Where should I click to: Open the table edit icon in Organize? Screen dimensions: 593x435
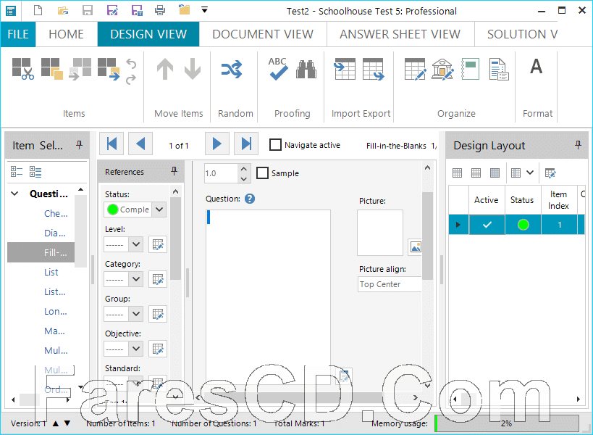click(x=415, y=69)
